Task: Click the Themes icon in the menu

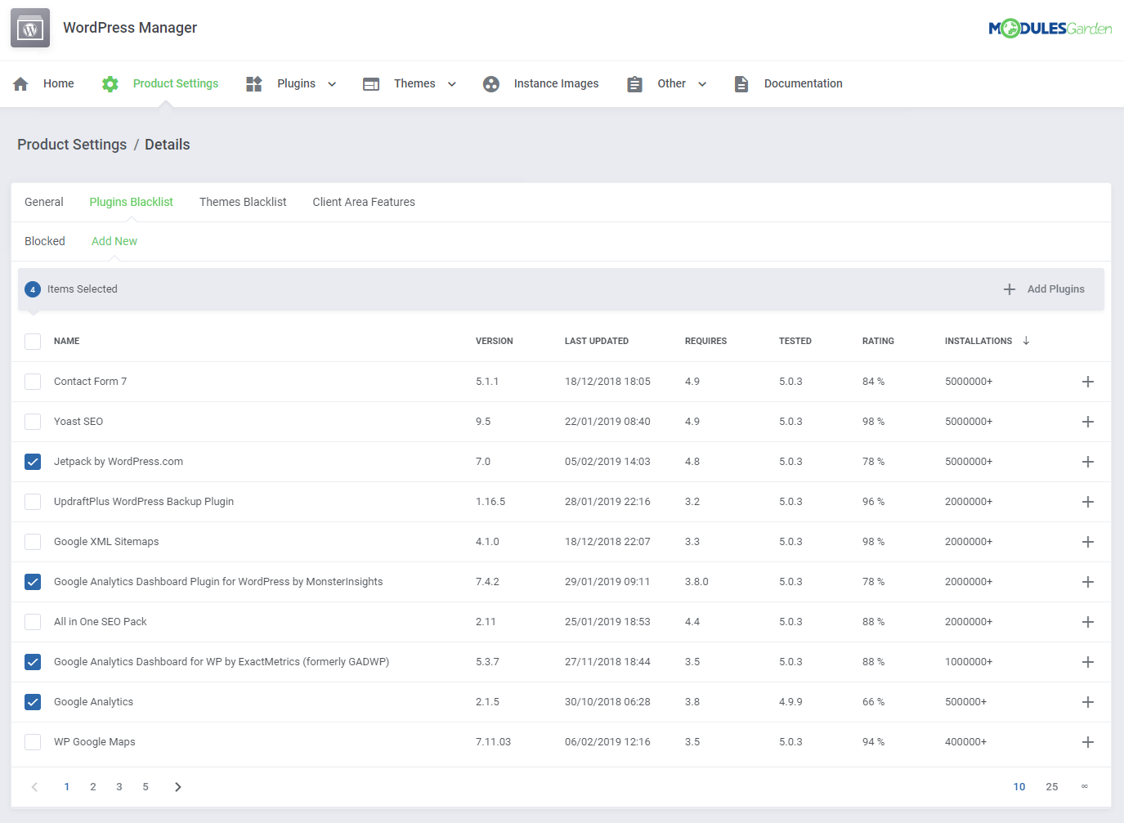Action: (371, 83)
